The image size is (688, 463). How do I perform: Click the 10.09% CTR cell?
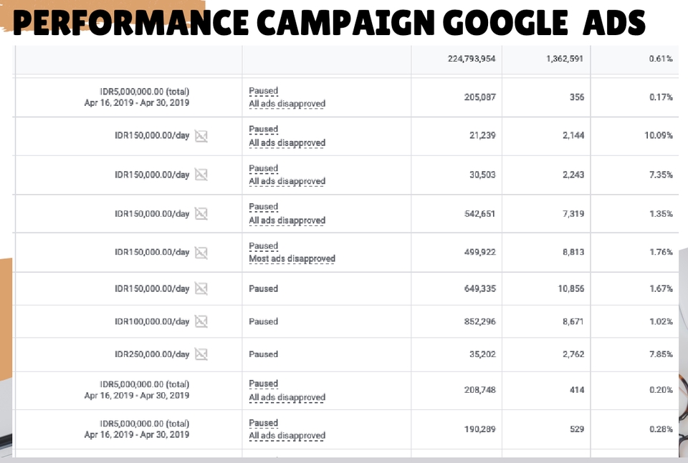(658, 135)
